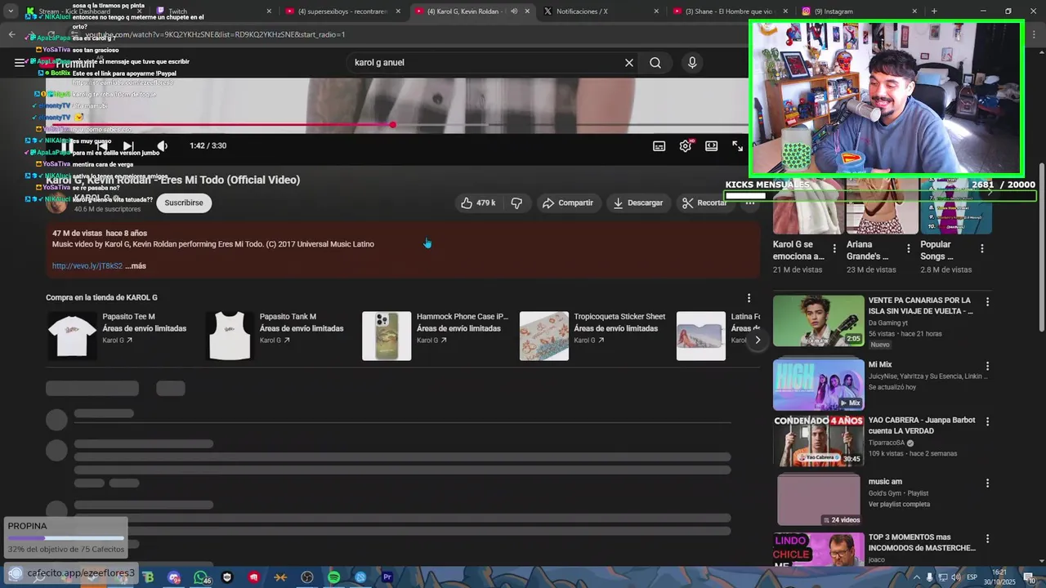Open options for music am playlist

pos(987,483)
